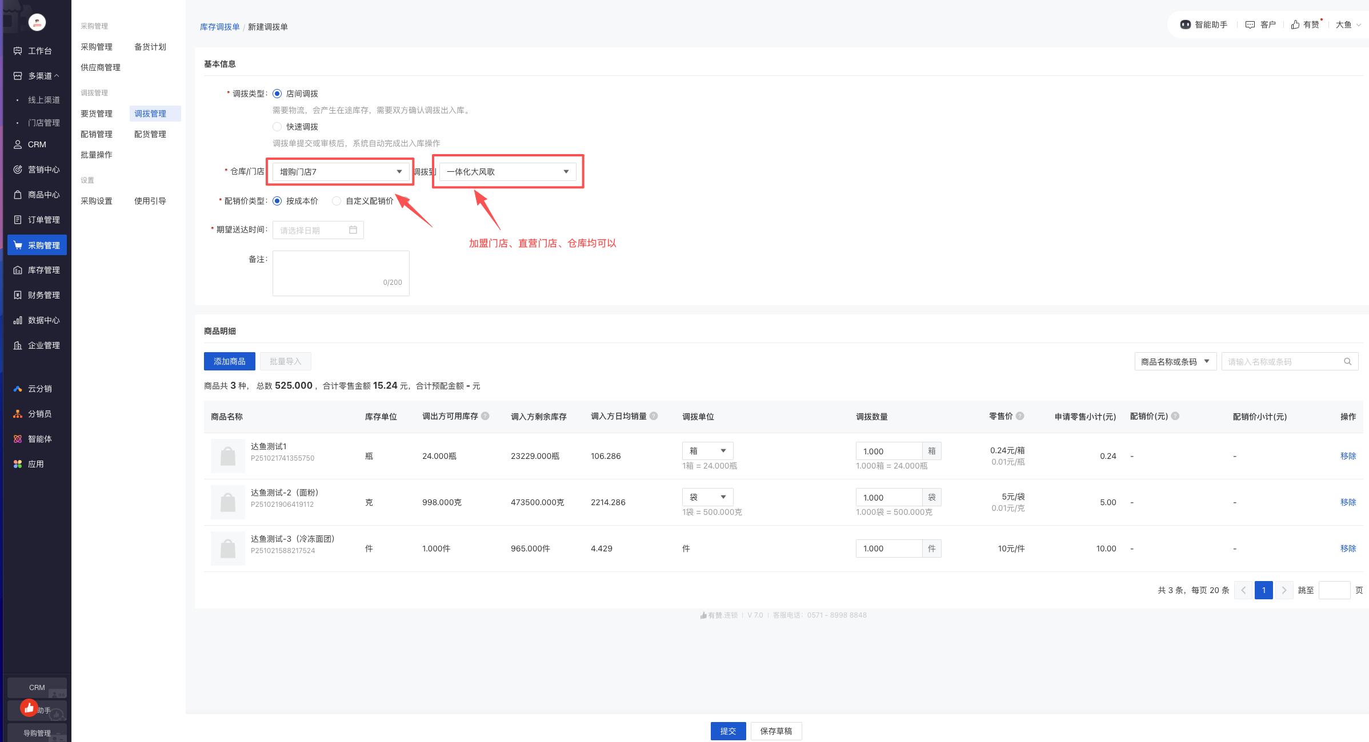1369x742 pixels.
Task: Open 数据中心 chart icon in sidebar
Action: [18, 320]
